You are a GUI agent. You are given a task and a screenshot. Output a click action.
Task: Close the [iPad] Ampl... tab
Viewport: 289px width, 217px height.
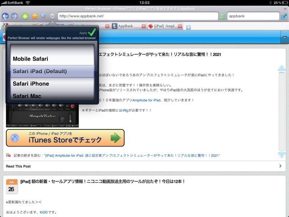click(180, 26)
